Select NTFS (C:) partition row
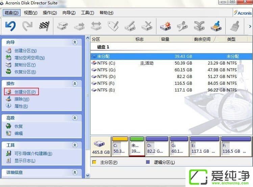 point(171,63)
